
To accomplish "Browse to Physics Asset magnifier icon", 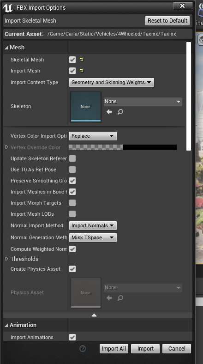I will [x=120, y=298].
